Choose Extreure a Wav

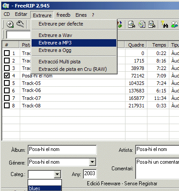click(74, 35)
